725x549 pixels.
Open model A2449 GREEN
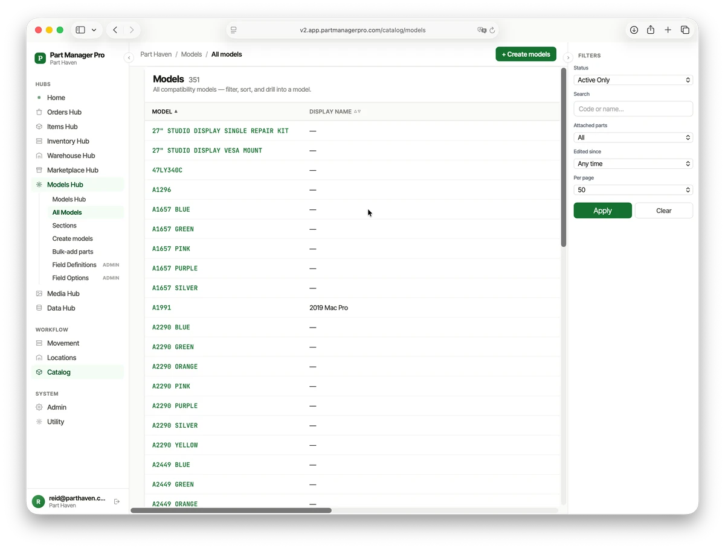click(x=173, y=484)
